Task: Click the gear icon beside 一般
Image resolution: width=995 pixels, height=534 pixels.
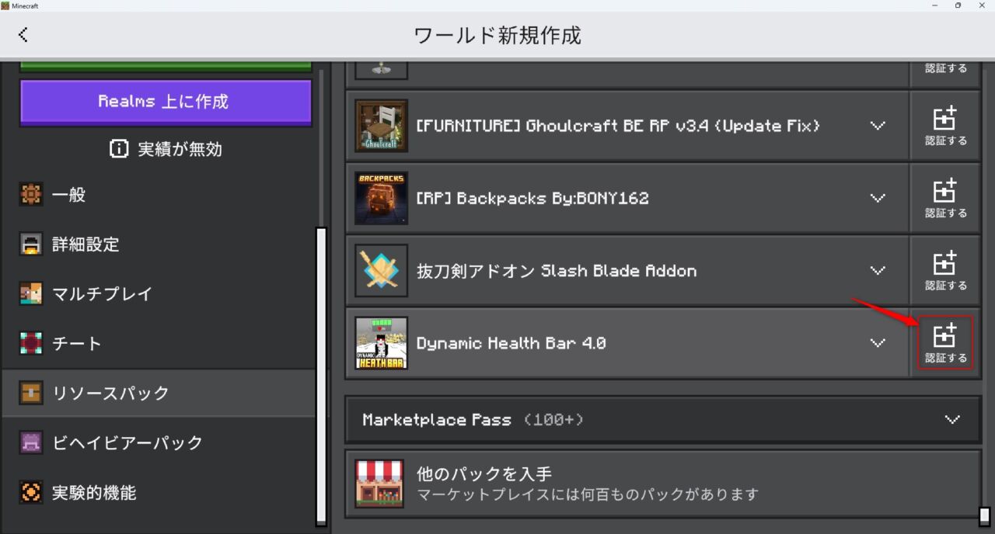Action: click(x=30, y=195)
